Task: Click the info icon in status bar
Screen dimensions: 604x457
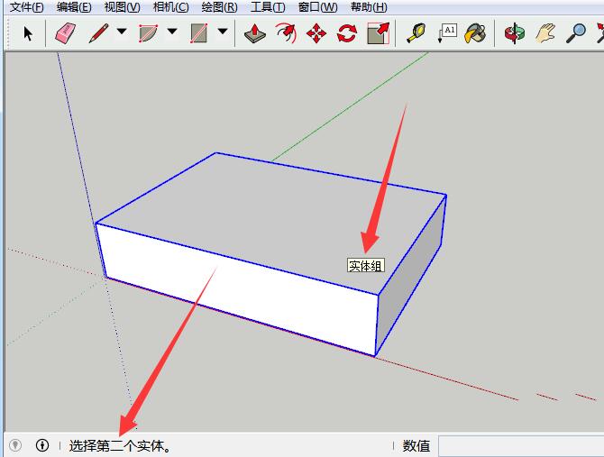Action: [42, 445]
